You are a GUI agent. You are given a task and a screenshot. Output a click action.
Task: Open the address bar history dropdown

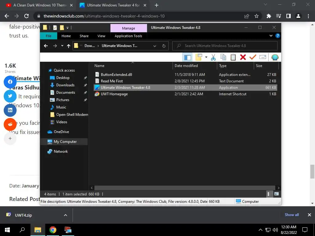pyautogui.click(x=155, y=46)
